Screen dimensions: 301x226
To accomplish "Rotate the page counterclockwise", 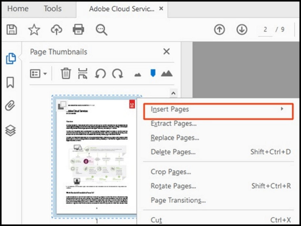I will (x=101, y=73).
